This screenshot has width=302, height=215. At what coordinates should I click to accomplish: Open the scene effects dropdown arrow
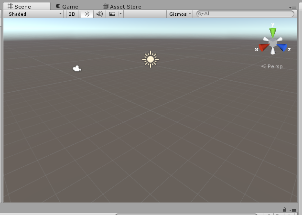click(120, 14)
